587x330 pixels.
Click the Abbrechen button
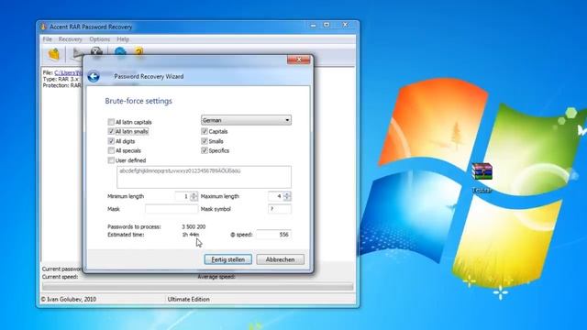tap(280, 259)
